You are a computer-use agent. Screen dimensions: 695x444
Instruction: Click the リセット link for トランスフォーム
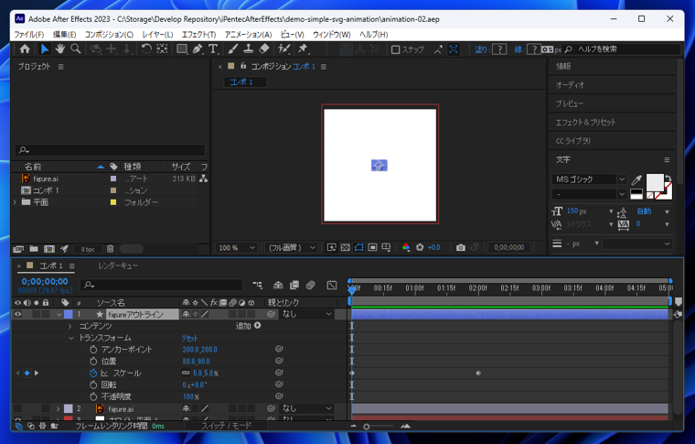point(189,338)
